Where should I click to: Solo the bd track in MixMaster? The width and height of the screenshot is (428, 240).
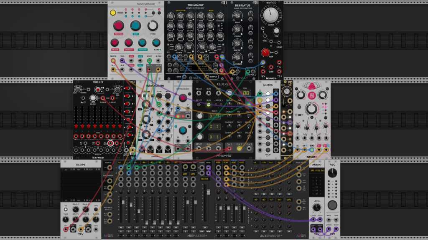pyautogui.click(x=121, y=231)
